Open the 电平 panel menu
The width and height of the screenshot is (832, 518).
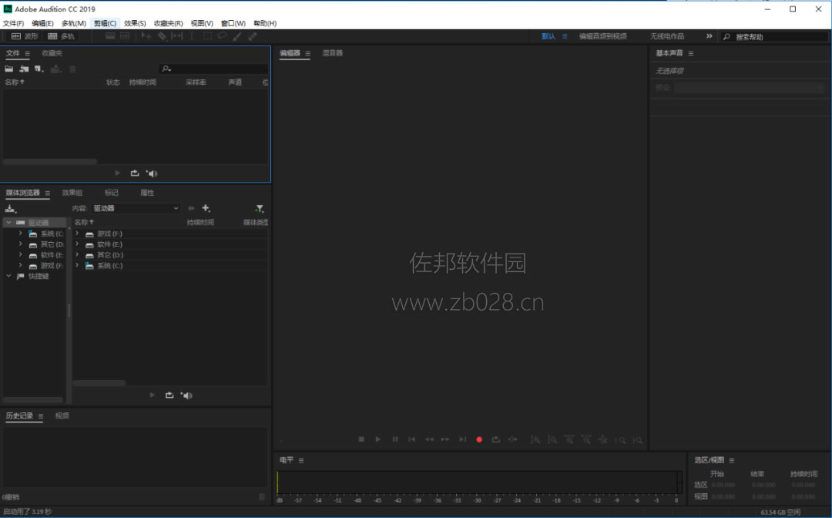click(x=301, y=460)
